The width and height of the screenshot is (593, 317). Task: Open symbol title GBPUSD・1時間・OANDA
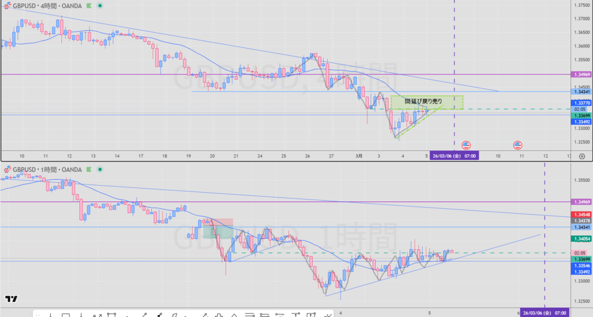[x=46, y=169]
